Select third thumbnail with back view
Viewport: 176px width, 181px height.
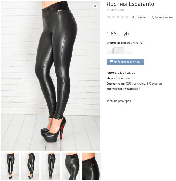point(51,166)
